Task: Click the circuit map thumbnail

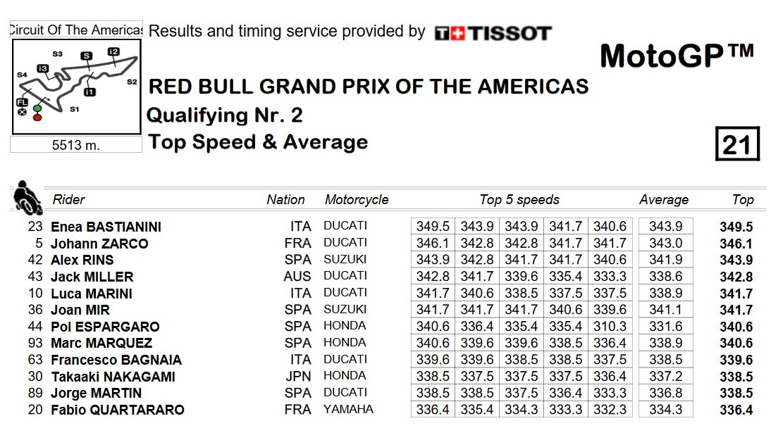Action: [x=77, y=87]
